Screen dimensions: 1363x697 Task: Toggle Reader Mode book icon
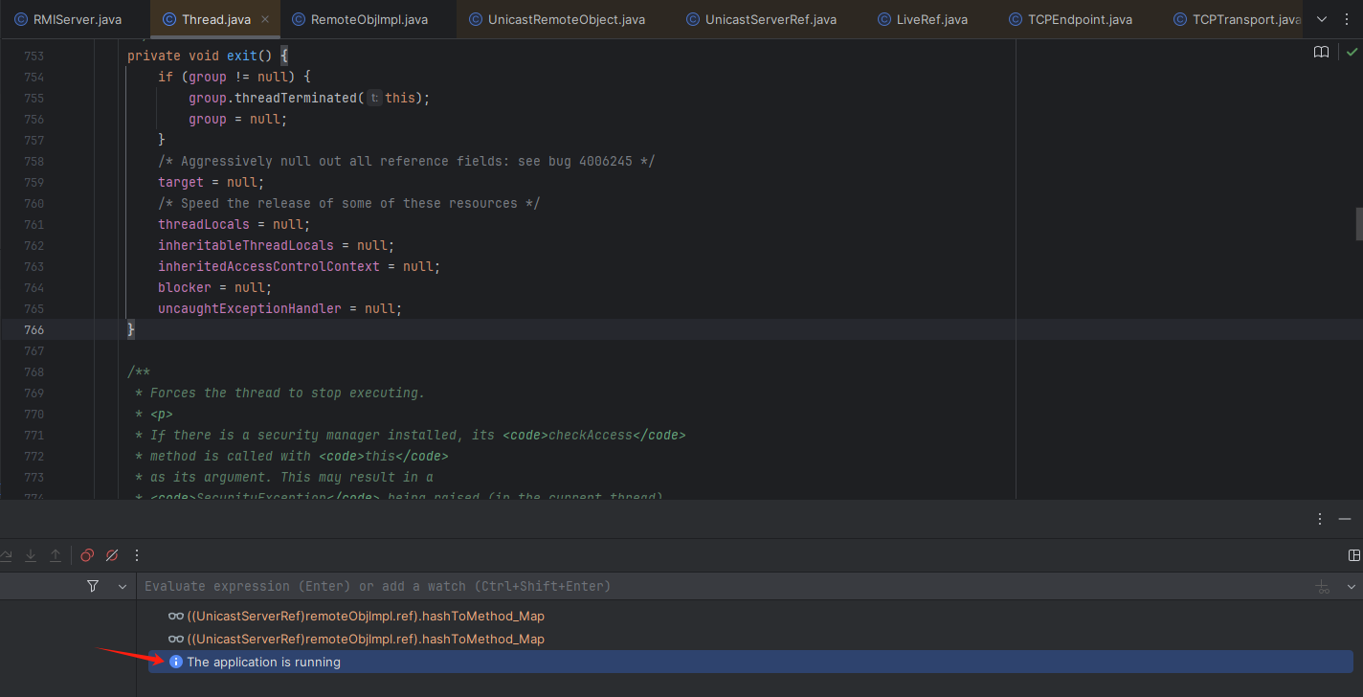(x=1322, y=52)
